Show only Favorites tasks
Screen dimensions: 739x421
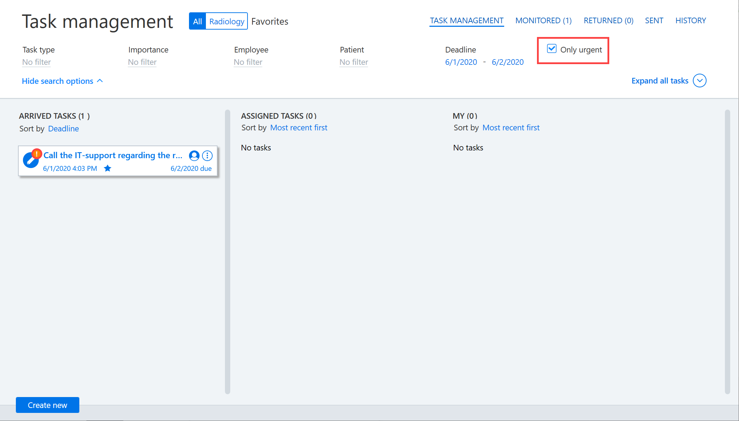tap(270, 21)
